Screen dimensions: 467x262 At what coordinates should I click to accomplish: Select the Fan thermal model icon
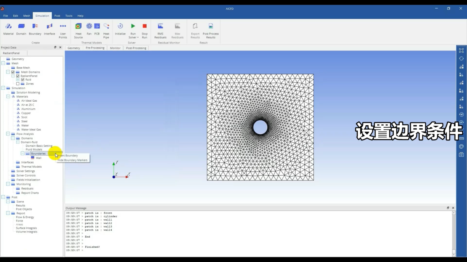click(x=89, y=26)
